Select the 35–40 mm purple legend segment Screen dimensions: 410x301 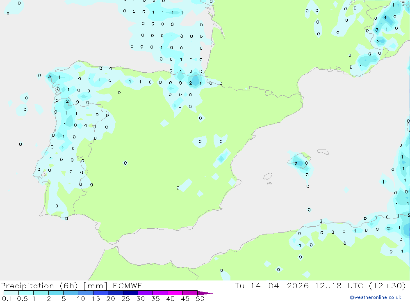tap(160, 293)
